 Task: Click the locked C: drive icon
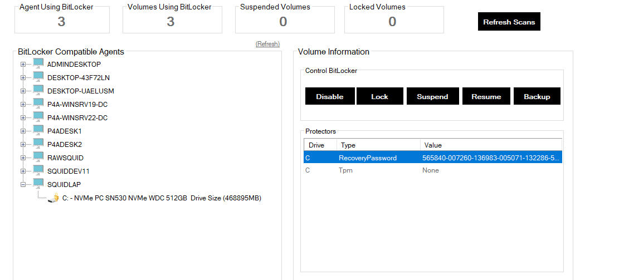click(54, 198)
